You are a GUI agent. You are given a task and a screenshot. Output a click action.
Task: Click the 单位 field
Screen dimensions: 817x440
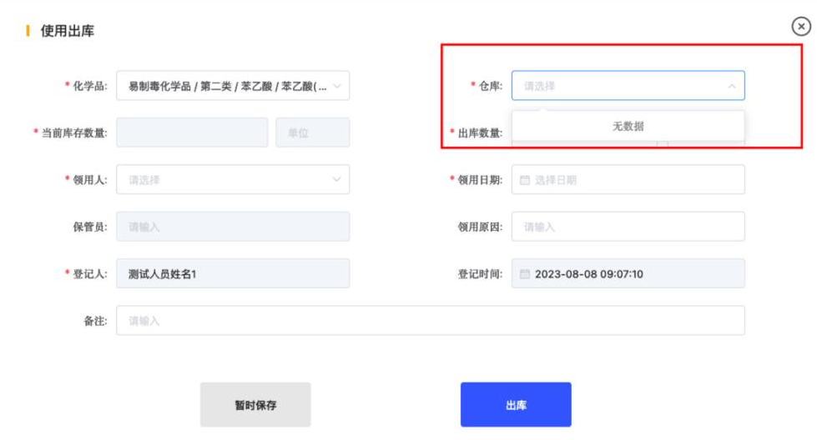312,132
